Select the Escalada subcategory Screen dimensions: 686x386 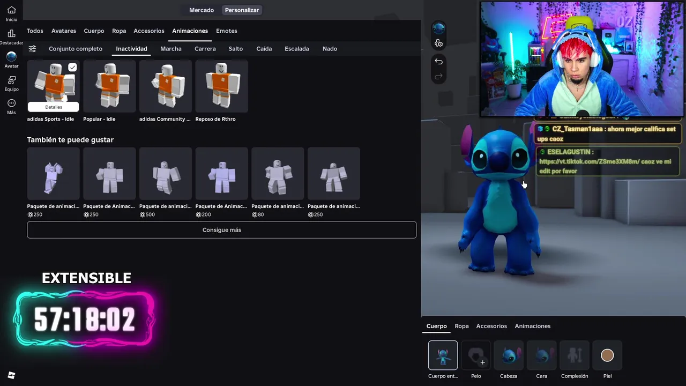(x=297, y=49)
